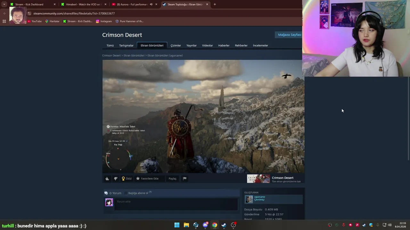This screenshot has height=230, width=410.
Task: Focus the Yorum ekle comment field
Action: [x=176, y=204]
